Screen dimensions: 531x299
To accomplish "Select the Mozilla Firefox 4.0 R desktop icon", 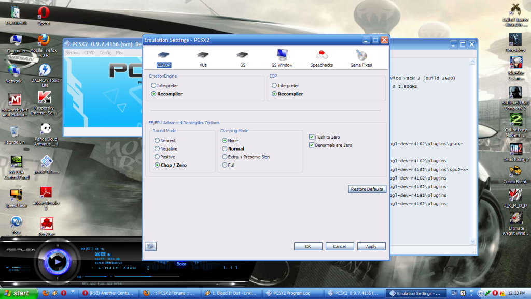I will pyautogui.click(x=44, y=46).
